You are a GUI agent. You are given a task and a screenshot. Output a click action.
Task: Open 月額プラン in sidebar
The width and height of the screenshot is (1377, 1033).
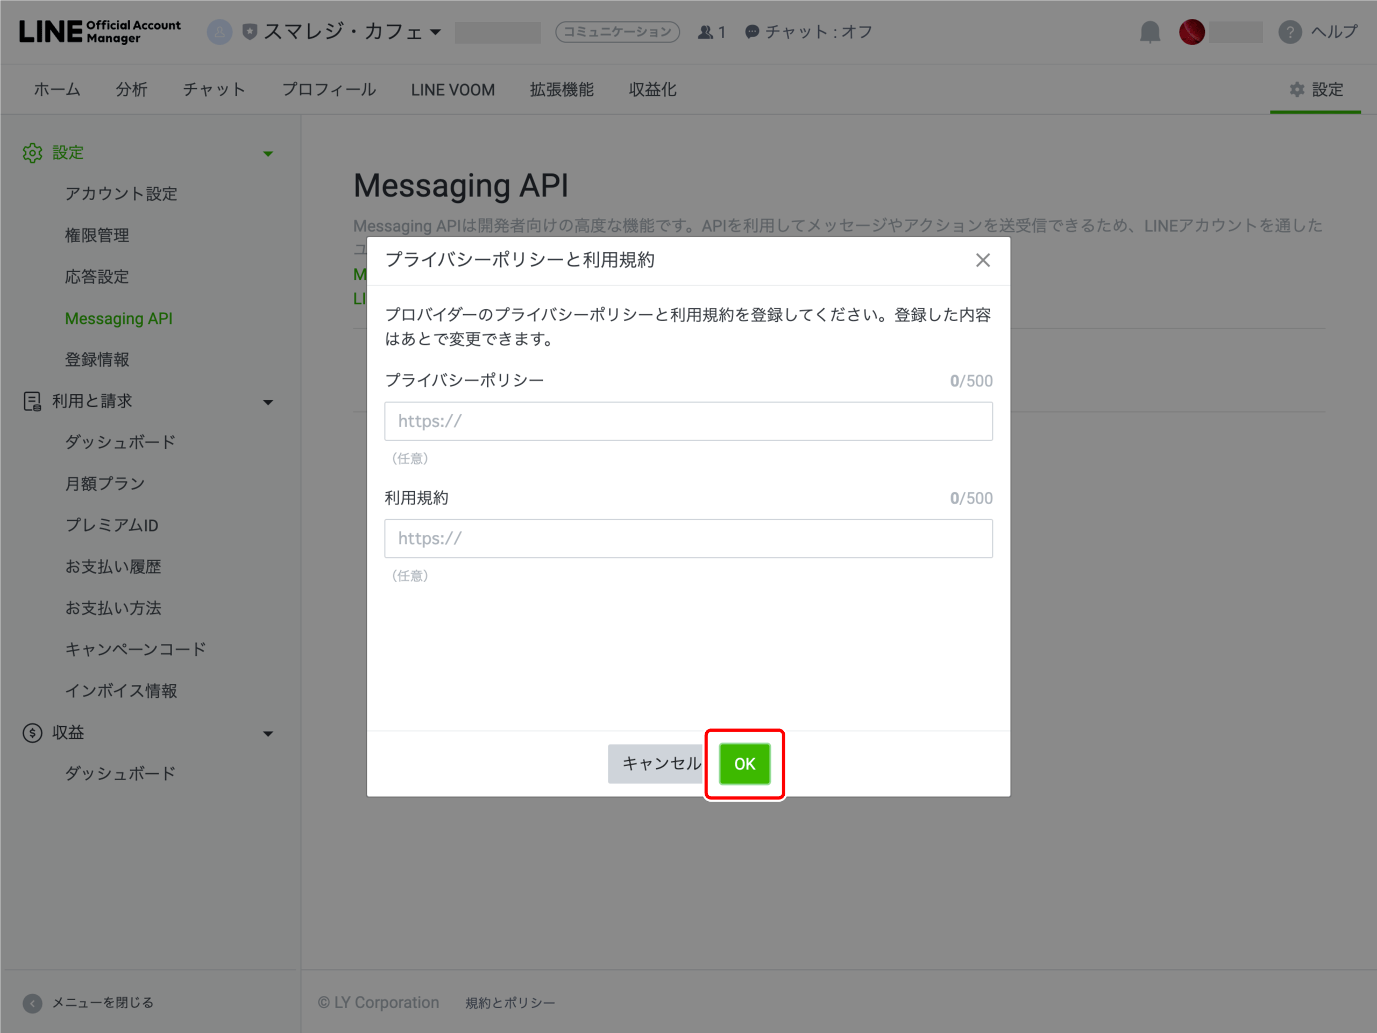[105, 484]
